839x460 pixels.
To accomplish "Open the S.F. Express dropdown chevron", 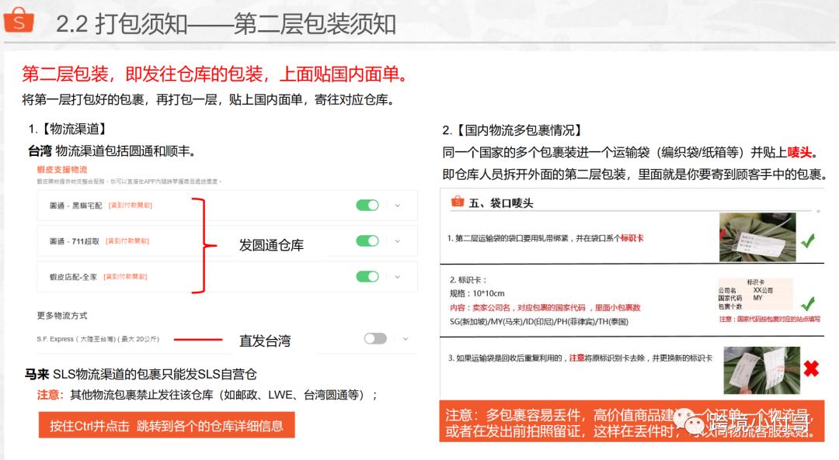I will click(x=404, y=339).
